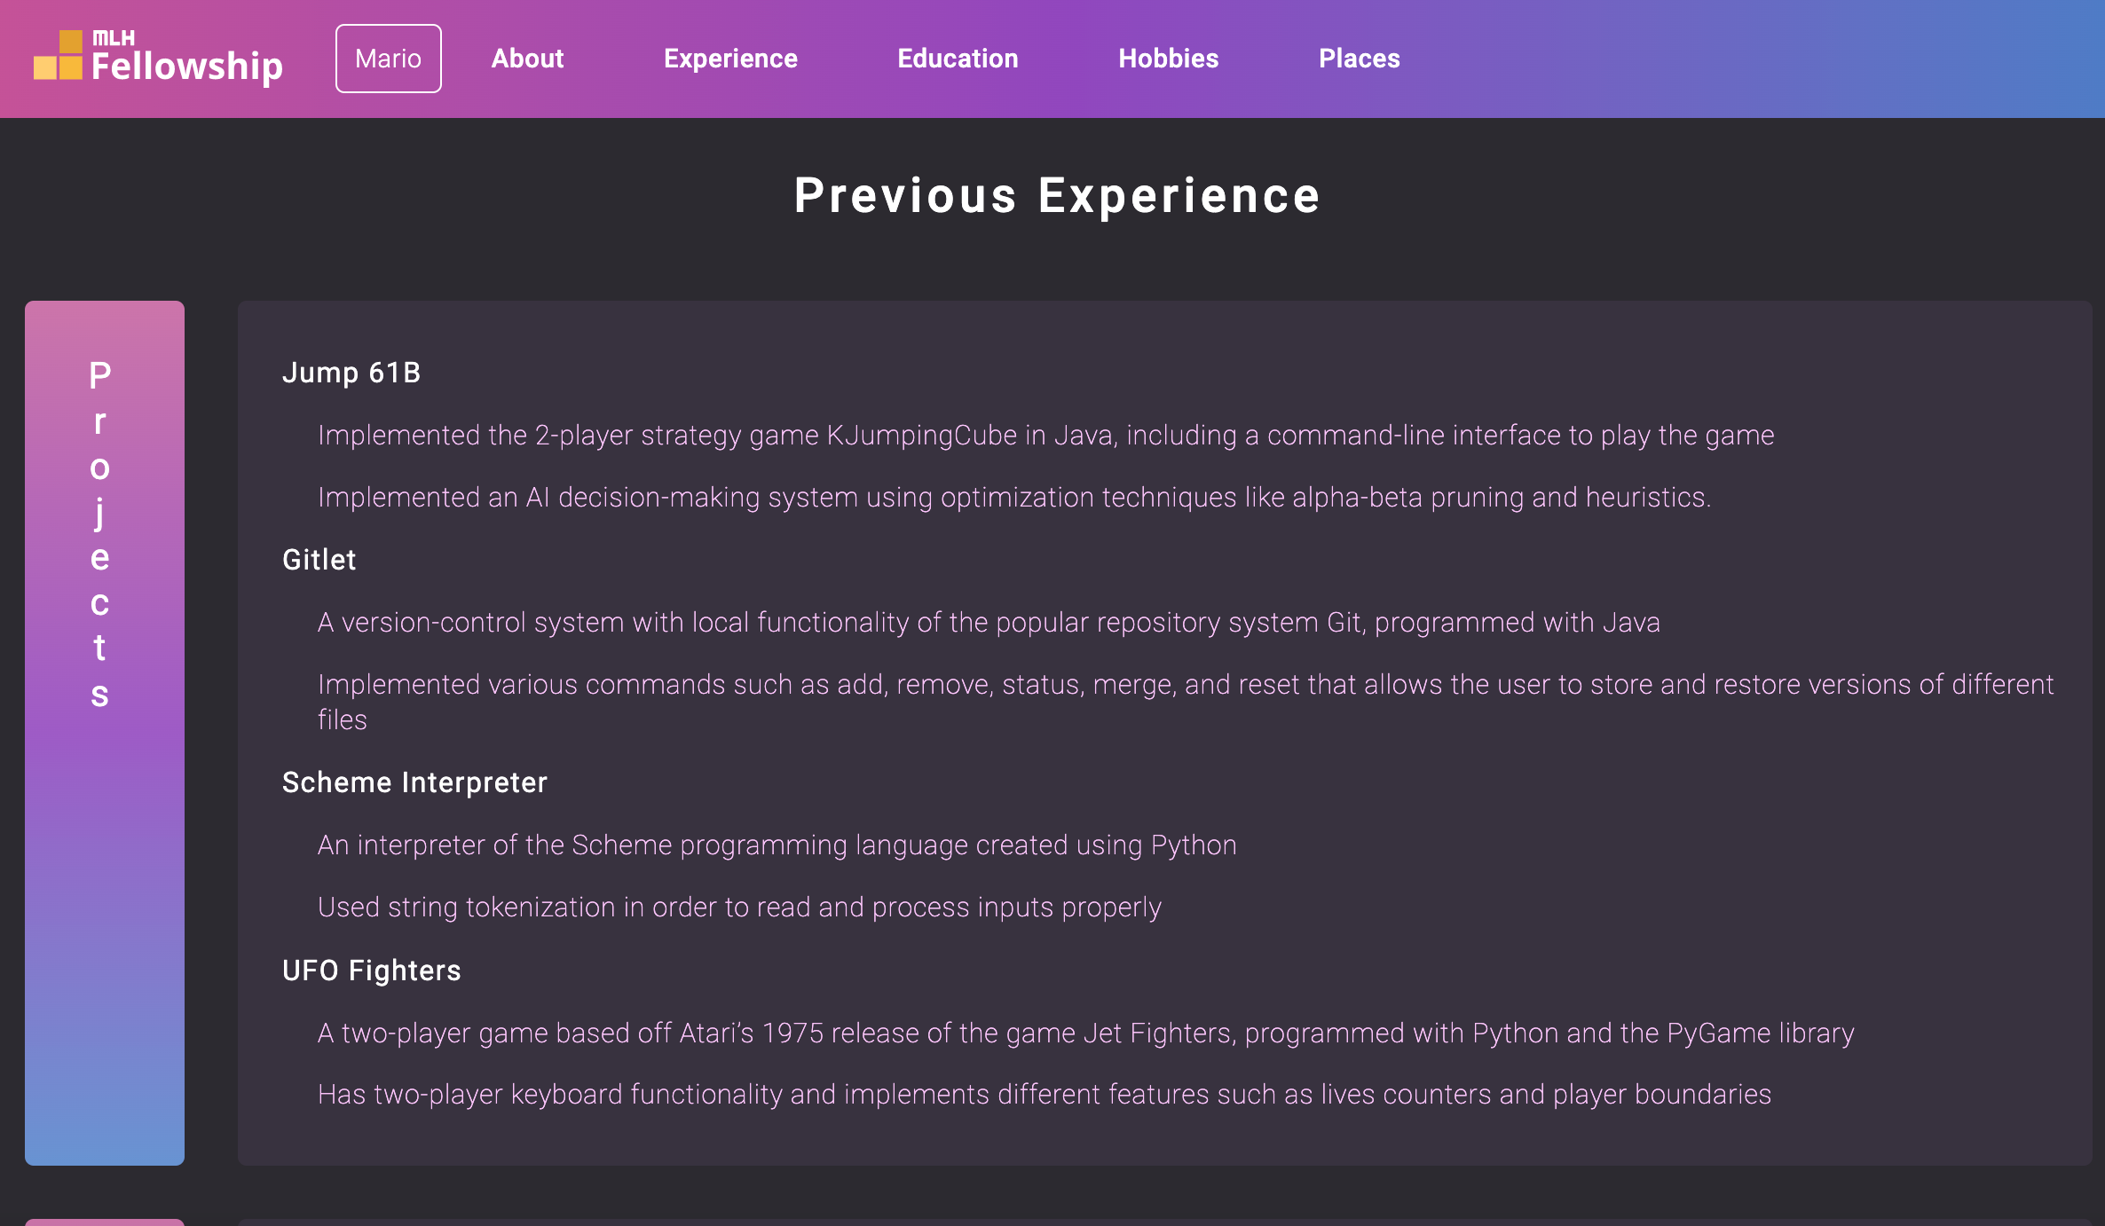The width and height of the screenshot is (2105, 1226).
Task: Click the Gitlet project title
Action: pos(319,560)
